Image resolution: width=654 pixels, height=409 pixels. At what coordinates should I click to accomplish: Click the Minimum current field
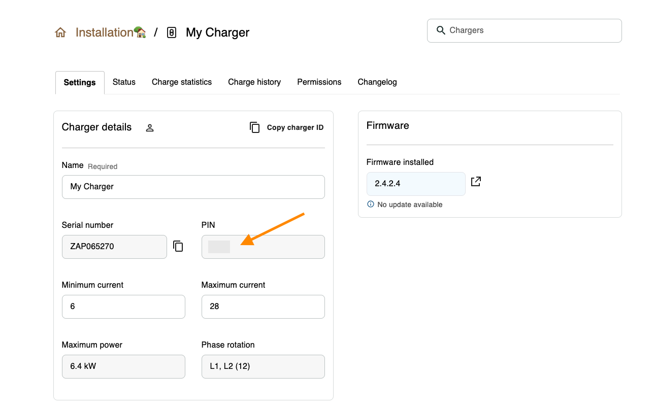tap(123, 306)
